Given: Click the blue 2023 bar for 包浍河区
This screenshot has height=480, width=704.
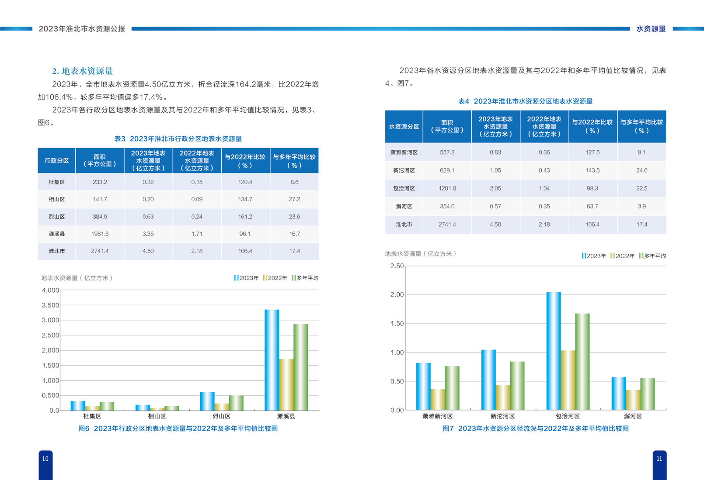Looking at the screenshot, I should click(x=554, y=351).
